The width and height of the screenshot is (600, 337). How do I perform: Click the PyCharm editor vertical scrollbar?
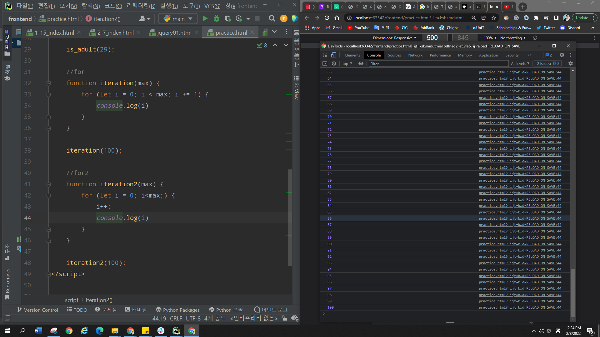290,217
